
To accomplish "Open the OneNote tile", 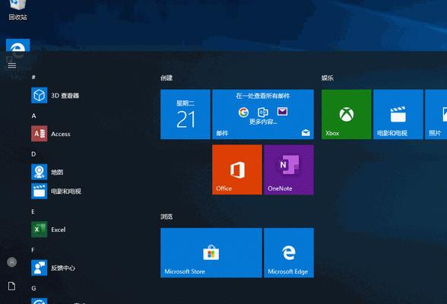I will click(289, 169).
